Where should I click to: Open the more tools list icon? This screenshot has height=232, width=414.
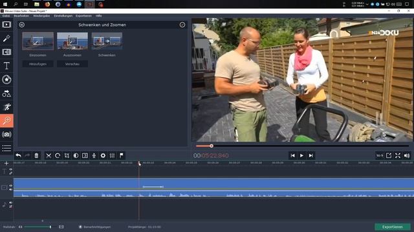point(6,148)
